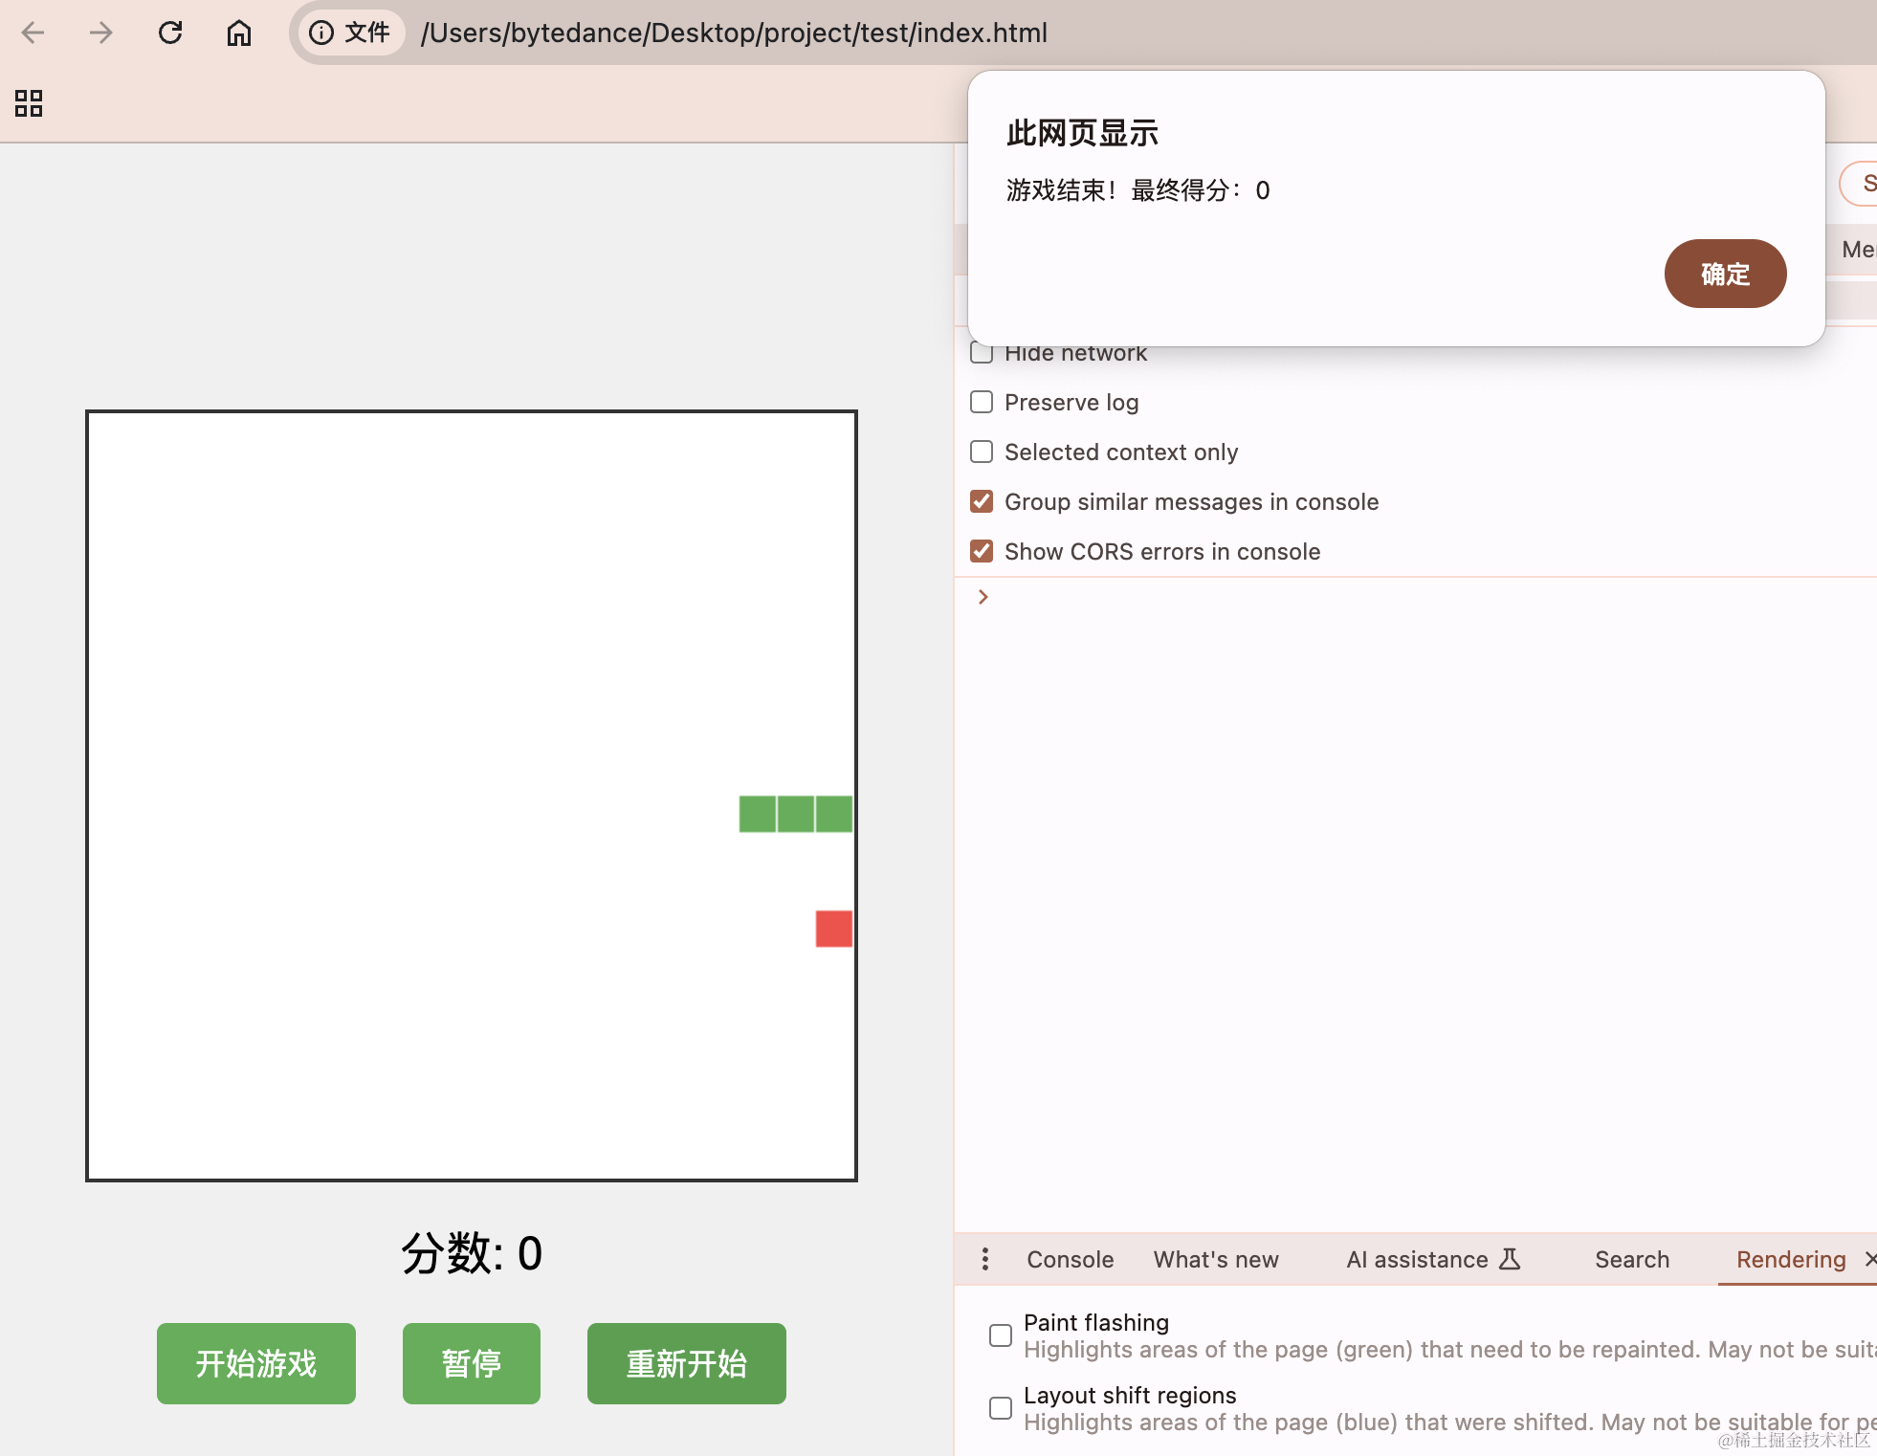The image size is (1877, 1456).
Task: View site info for the file
Action: [350, 33]
